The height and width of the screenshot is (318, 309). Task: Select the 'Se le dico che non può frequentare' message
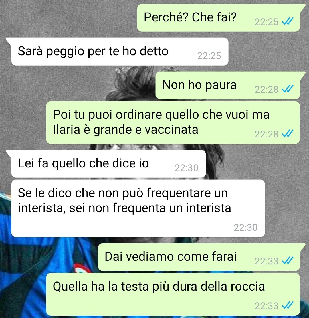138,208
